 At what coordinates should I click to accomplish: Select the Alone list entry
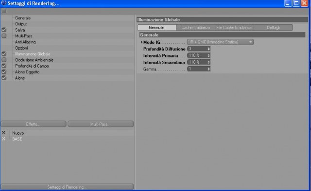click(x=20, y=78)
